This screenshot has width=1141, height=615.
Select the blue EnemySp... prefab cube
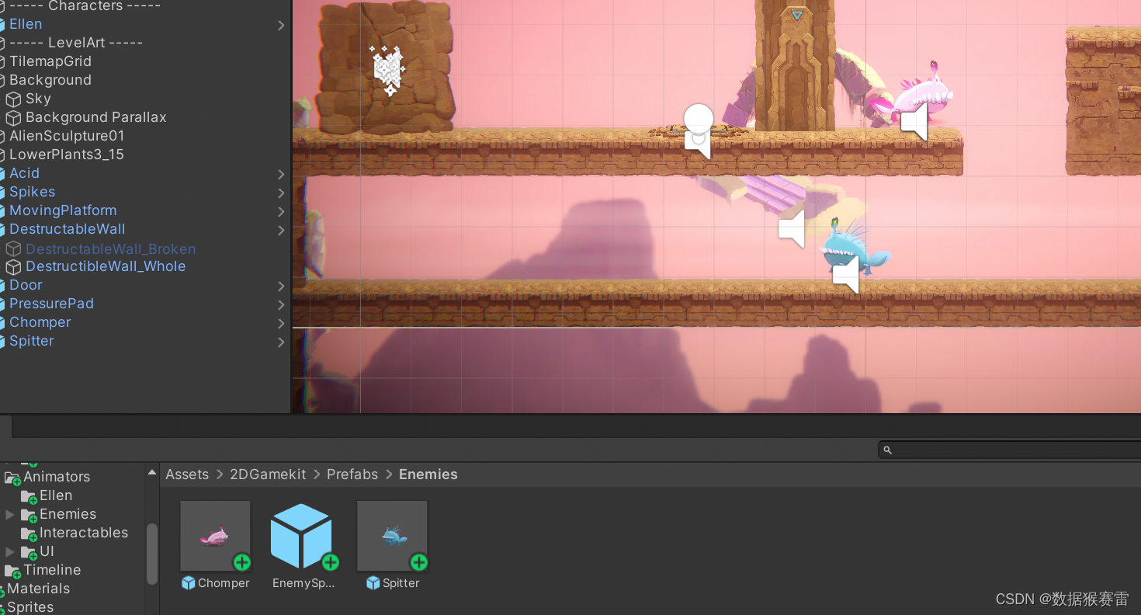click(302, 536)
